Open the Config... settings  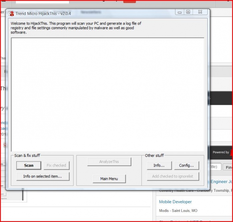point(186,165)
